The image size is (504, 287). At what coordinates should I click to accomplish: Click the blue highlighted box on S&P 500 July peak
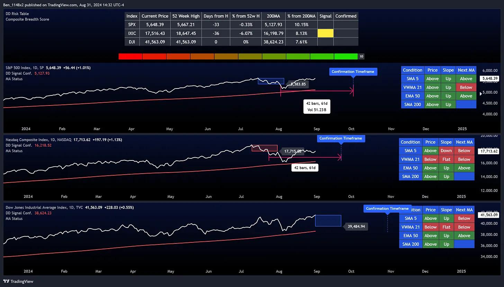[x=271, y=81]
